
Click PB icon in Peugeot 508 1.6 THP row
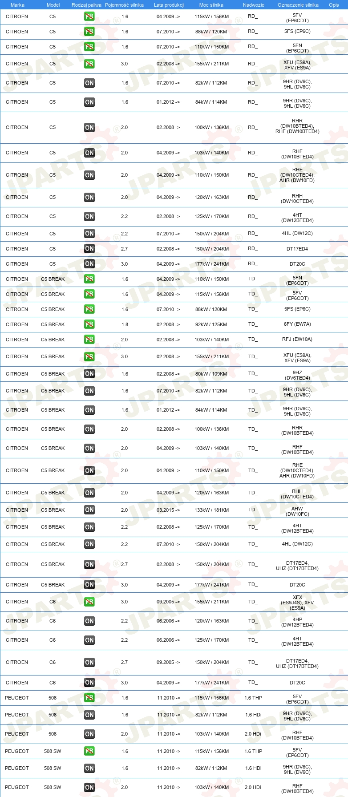tap(89, 698)
